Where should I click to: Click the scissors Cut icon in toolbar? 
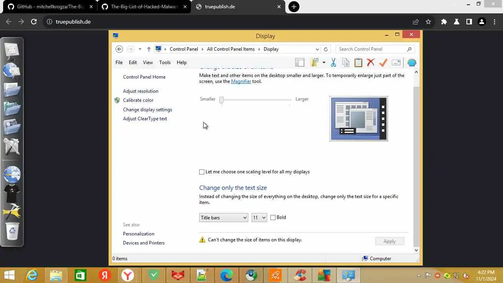click(333, 62)
